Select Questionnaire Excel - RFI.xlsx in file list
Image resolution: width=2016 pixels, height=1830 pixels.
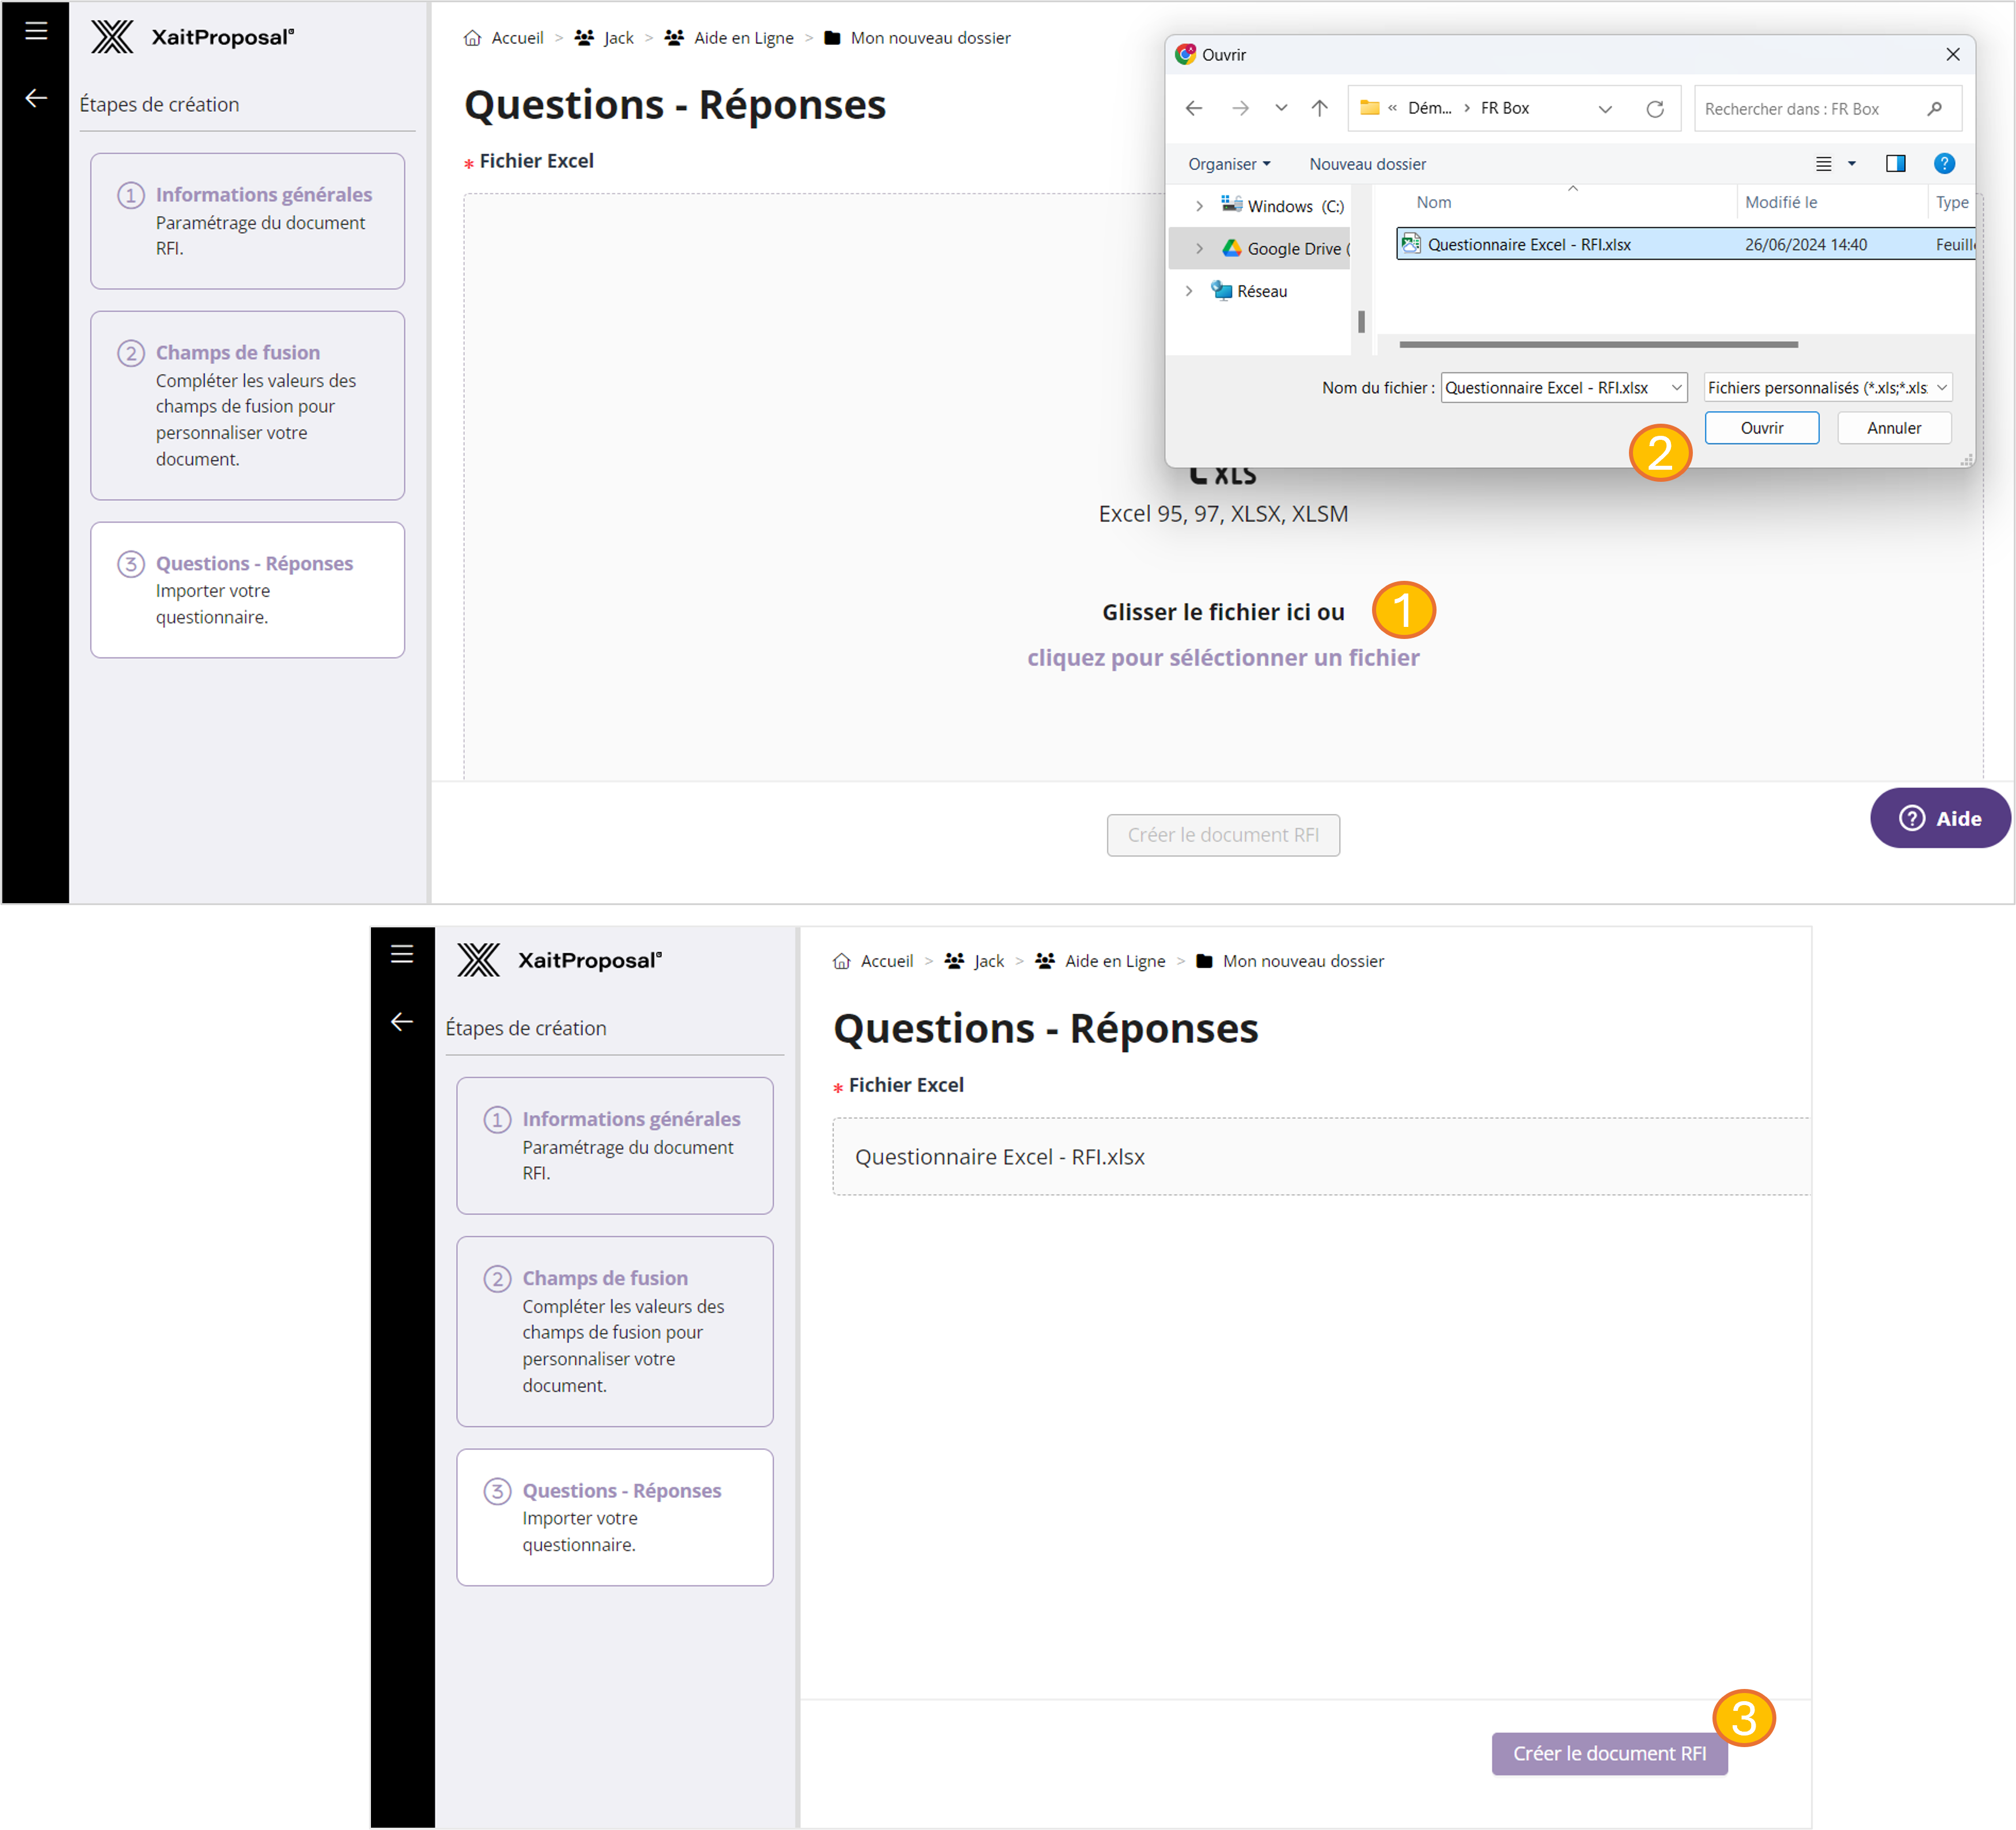pos(1528,245)
